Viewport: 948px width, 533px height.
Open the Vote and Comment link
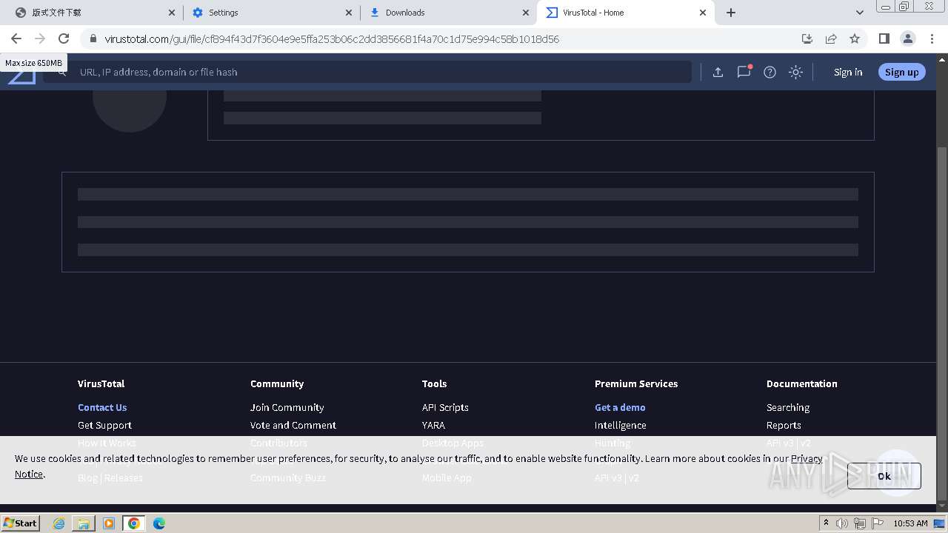(x=293, y=425)
